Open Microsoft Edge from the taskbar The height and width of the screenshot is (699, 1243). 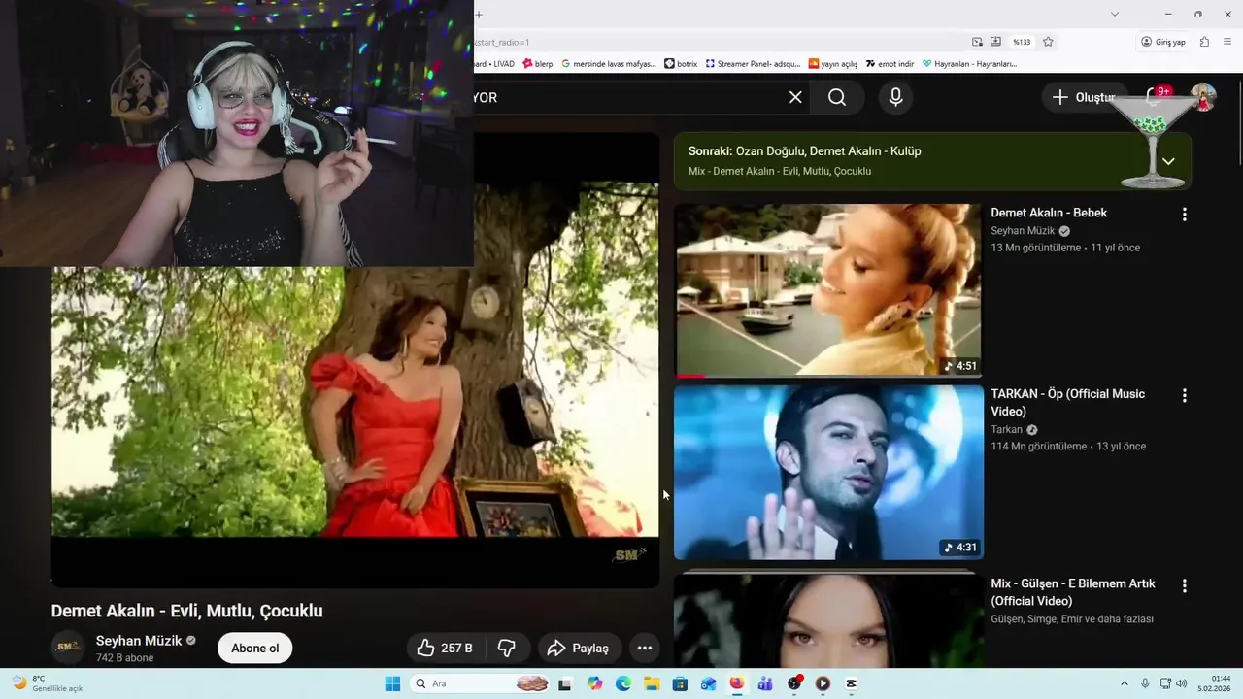[x=623, y=683]
